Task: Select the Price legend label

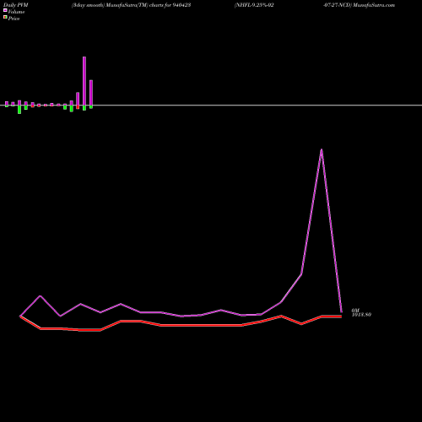Action: click(14, 19)
